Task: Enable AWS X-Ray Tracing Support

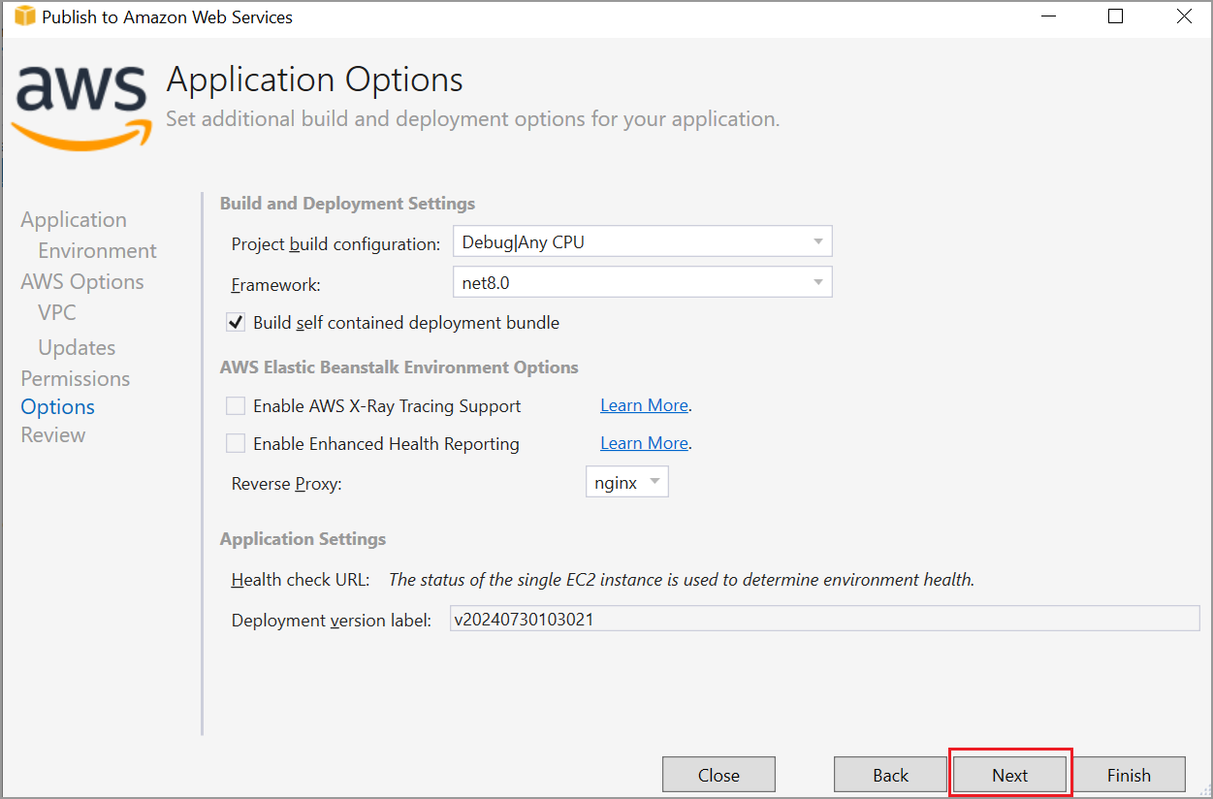Action: click(235, 405)
